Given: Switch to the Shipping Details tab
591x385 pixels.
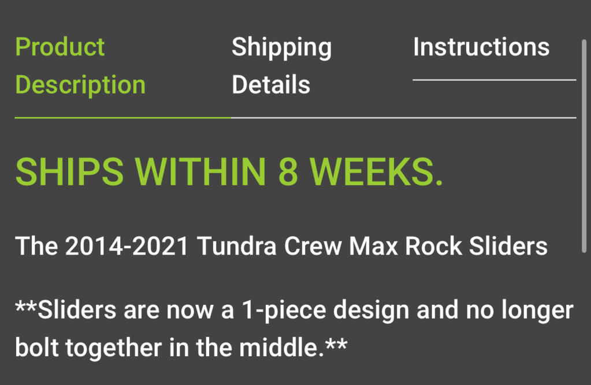Looking at the screenshot, I should tap(281, 66).
